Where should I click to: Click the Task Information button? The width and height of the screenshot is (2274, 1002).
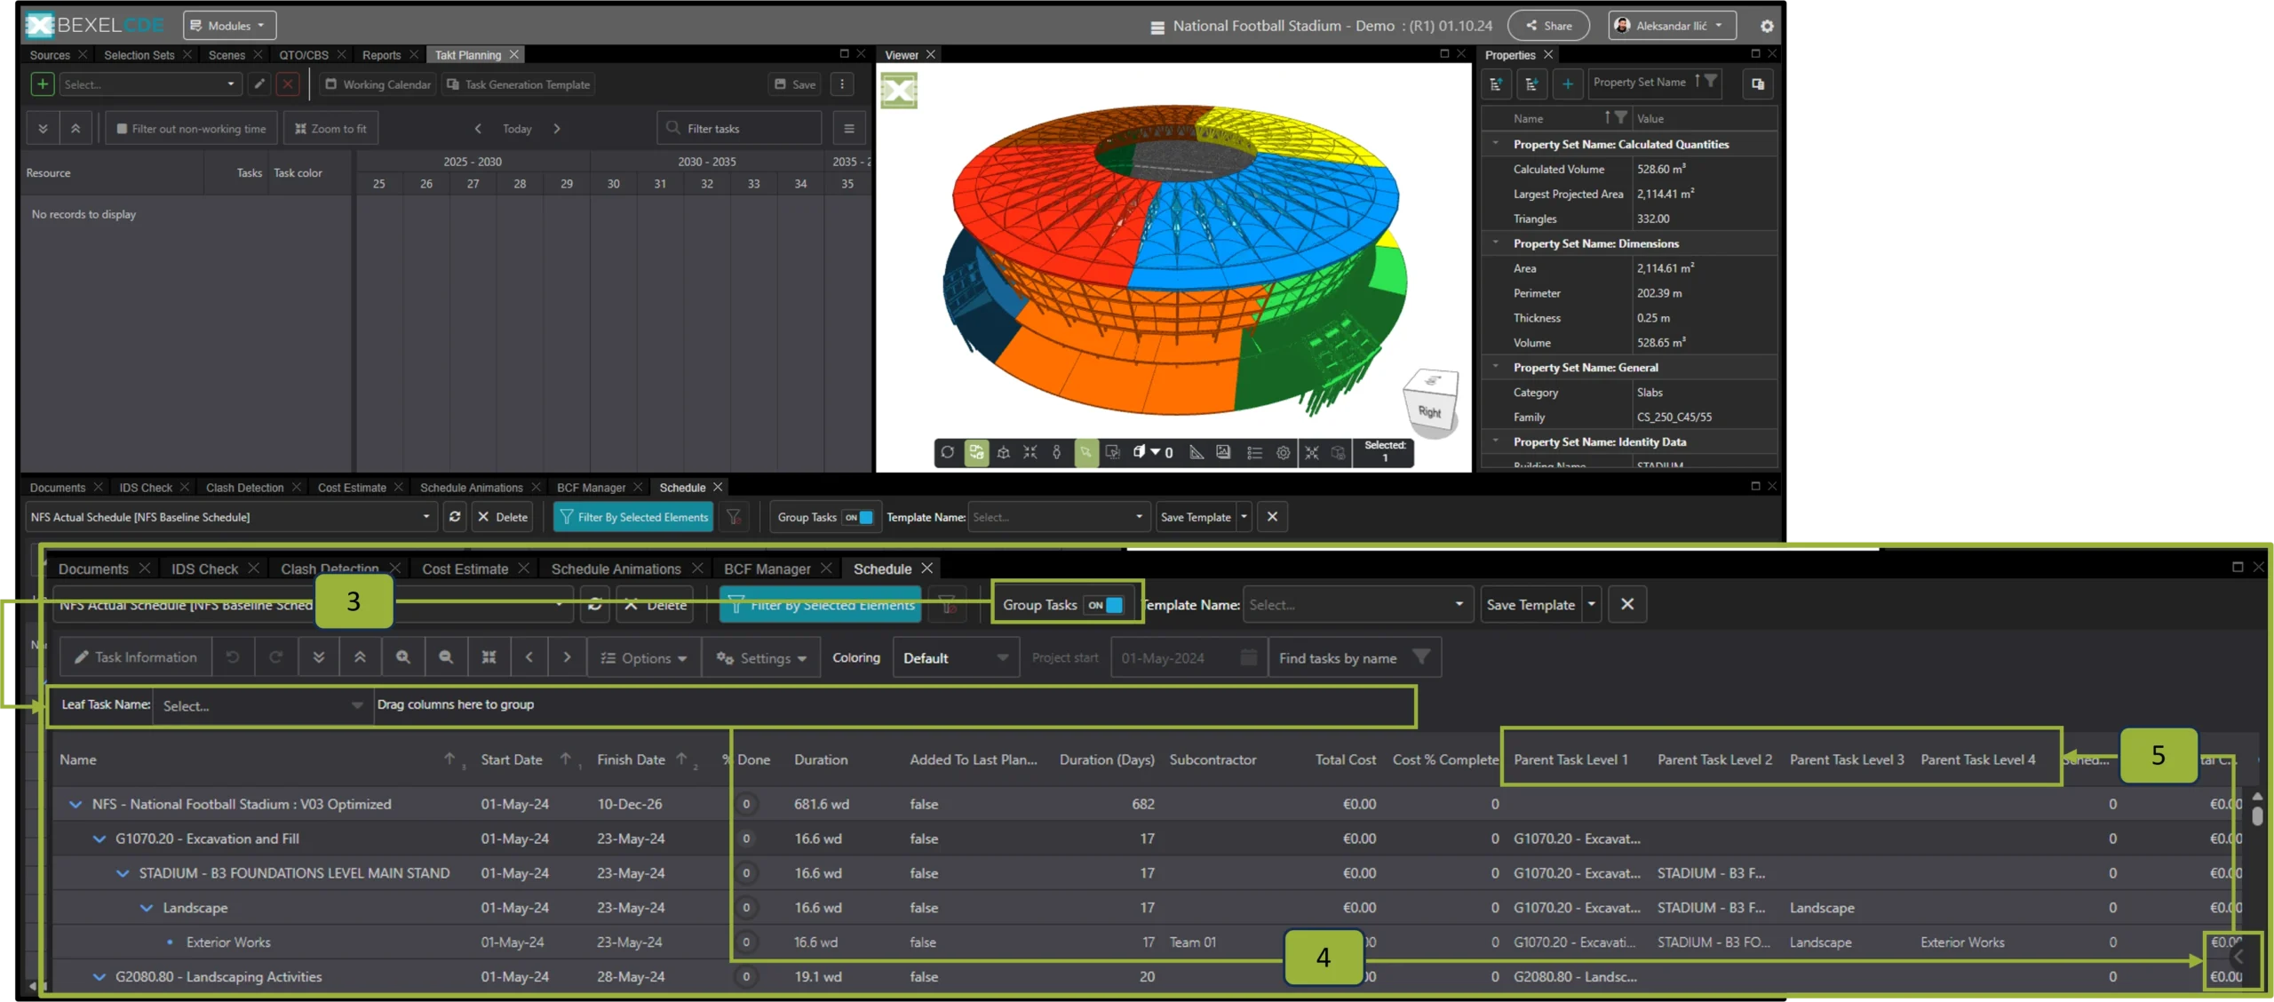136,657
